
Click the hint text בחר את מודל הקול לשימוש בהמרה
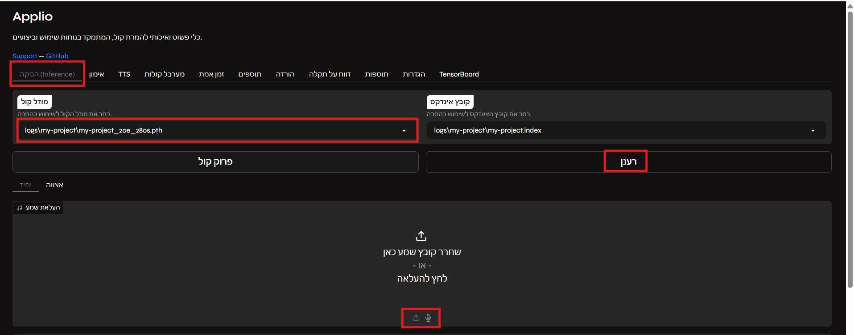pyautogui.click(x=65, y=114)
